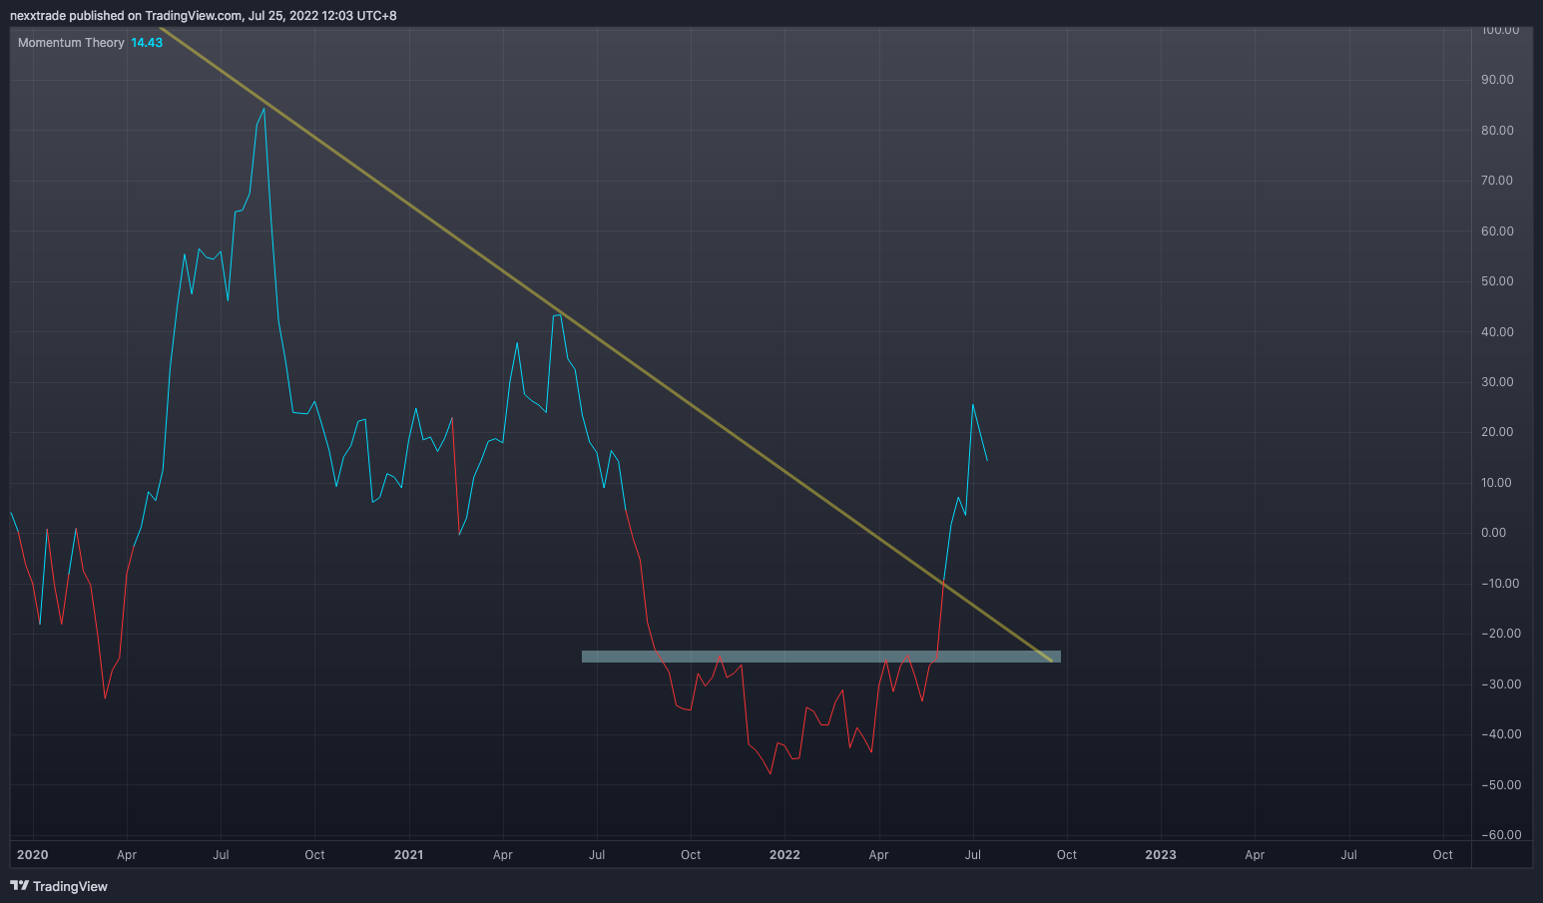Click the 90.00 price scale label
Image resolution: width=1543 pixels, height=903 pixels.
pyautogui.click(x=1498, y=80)
